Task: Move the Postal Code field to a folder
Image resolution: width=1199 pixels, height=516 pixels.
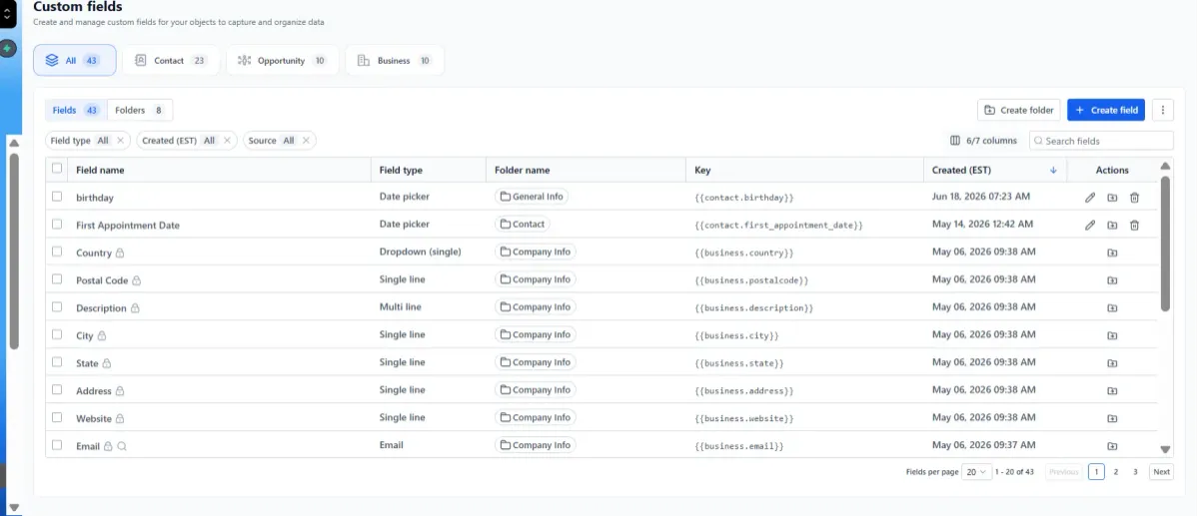Action: click(x=1112, y=280)
